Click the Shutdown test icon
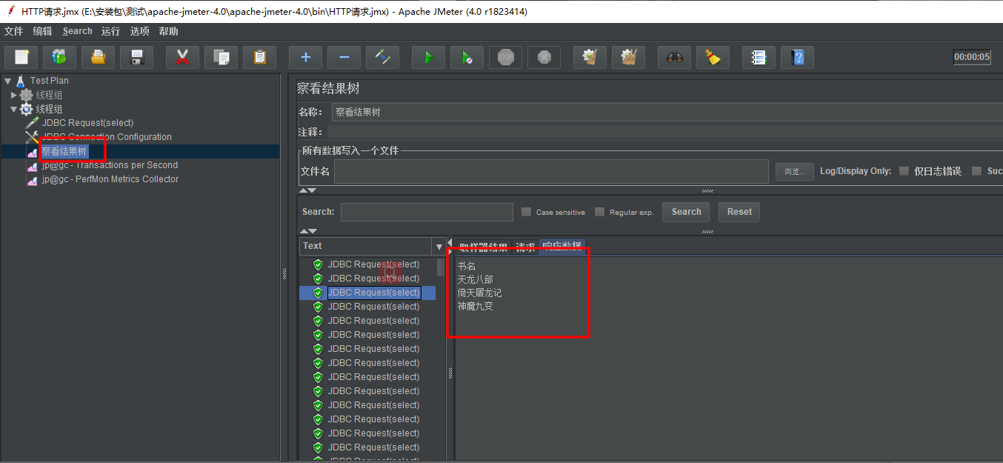 tap(544, 57)
